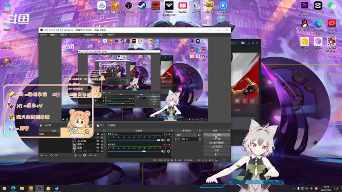342x192 pixels.
Task: Open Tencent QQ penguin desktop icon
Action: pyautogui.click(x=304, y=25)
